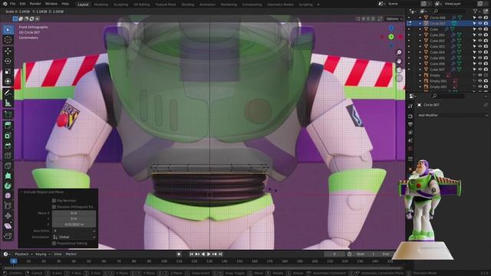
Task: Expand the Cube.001 outliner row
Action: click(420, 35)
